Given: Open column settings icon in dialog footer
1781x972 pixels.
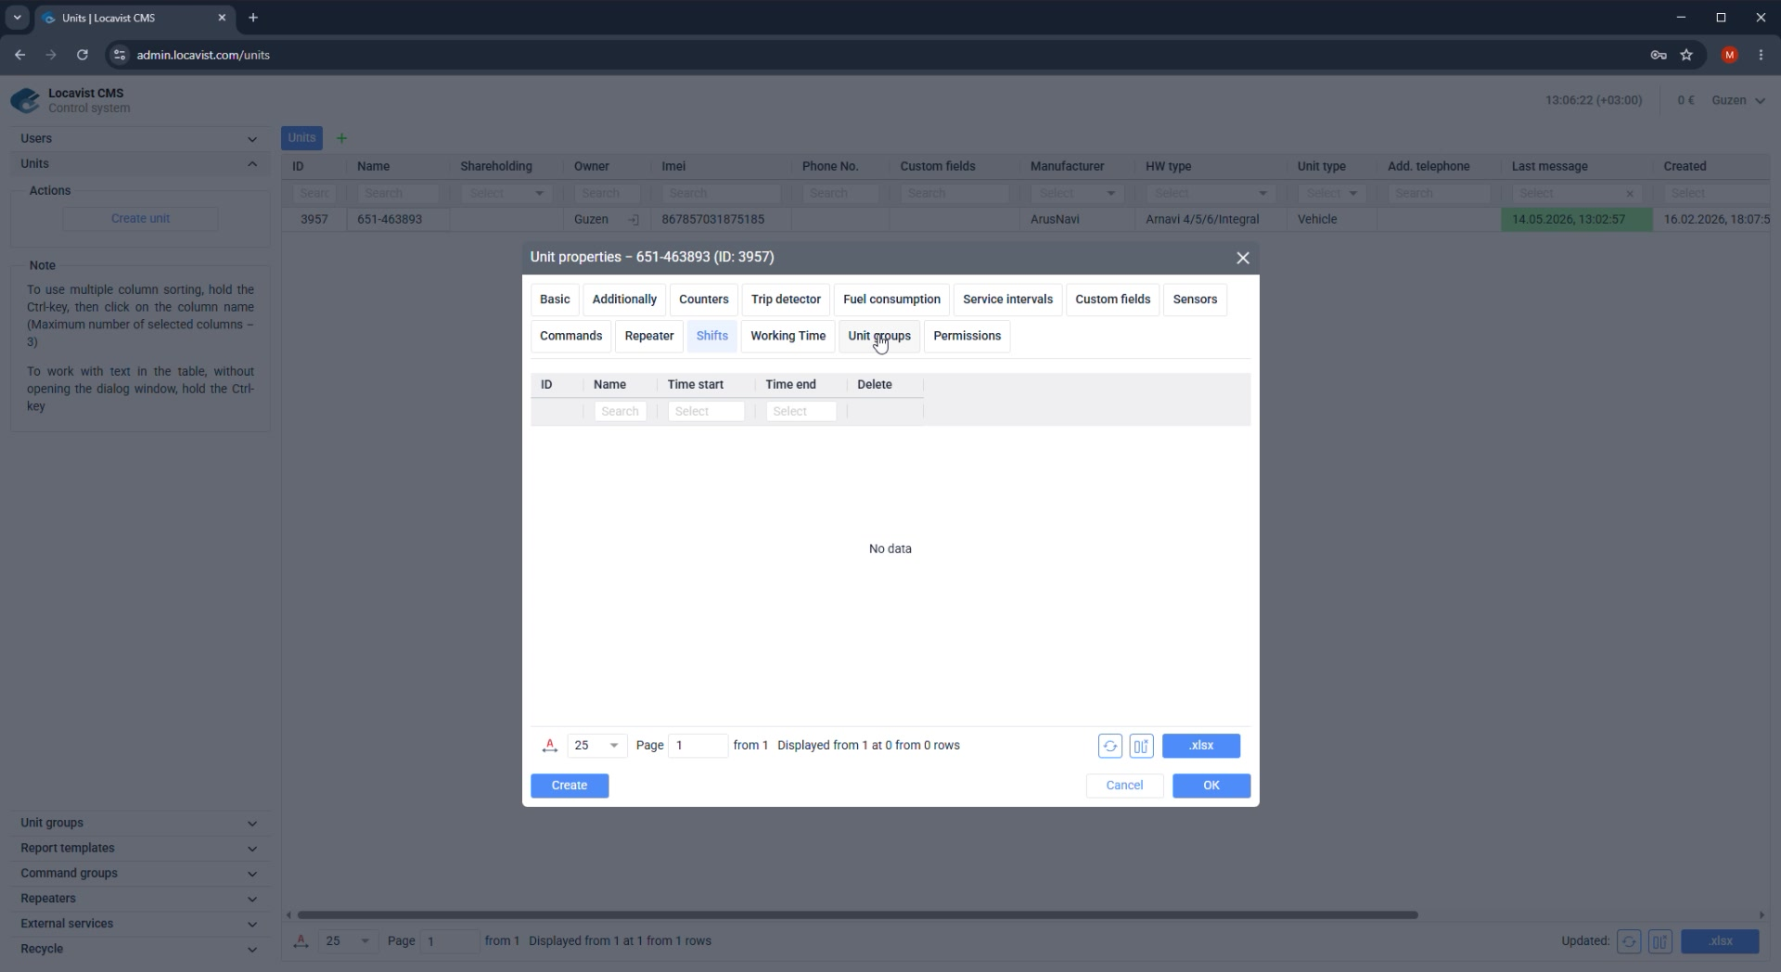Looking at the screenshot, I should (x=1142, y=746).
